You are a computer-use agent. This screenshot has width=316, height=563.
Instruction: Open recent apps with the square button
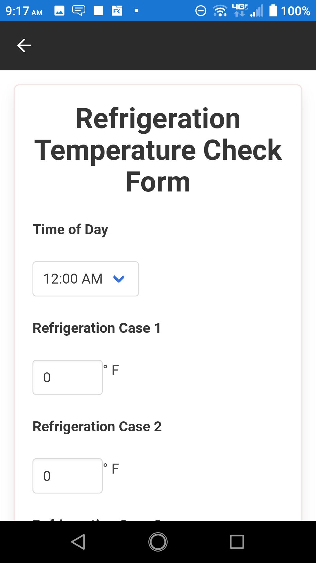coord(237,542)
